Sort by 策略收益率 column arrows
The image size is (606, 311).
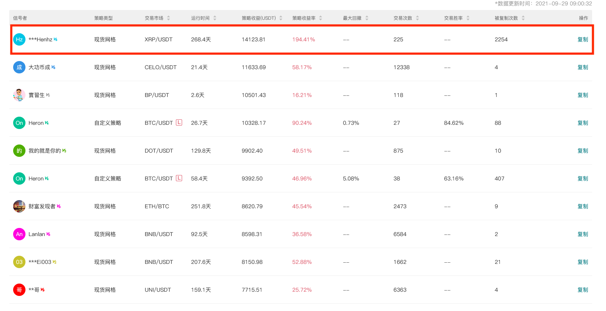tap(321, 18)
